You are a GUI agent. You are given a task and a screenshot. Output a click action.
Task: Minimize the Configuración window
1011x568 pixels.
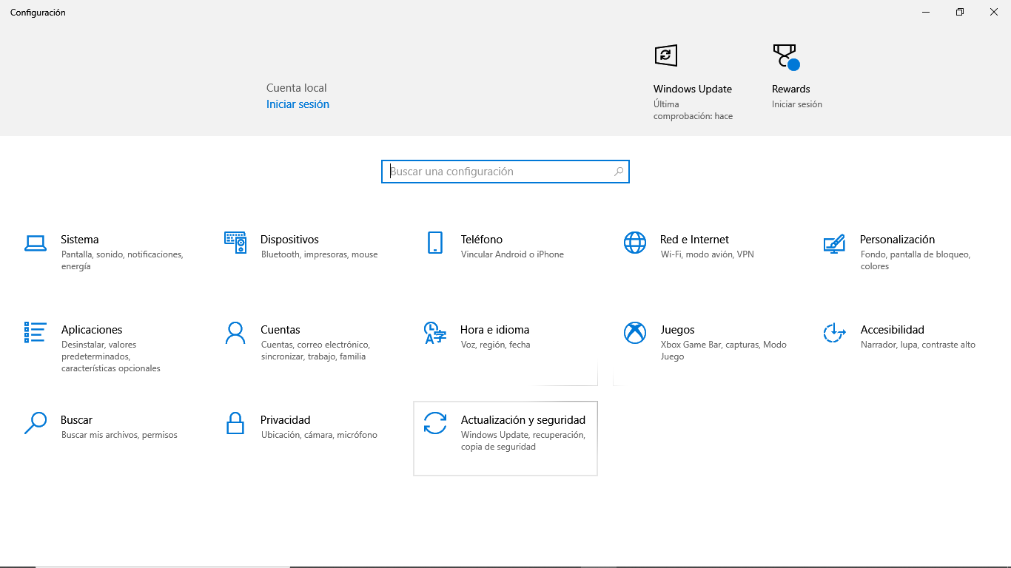(926, 12)
